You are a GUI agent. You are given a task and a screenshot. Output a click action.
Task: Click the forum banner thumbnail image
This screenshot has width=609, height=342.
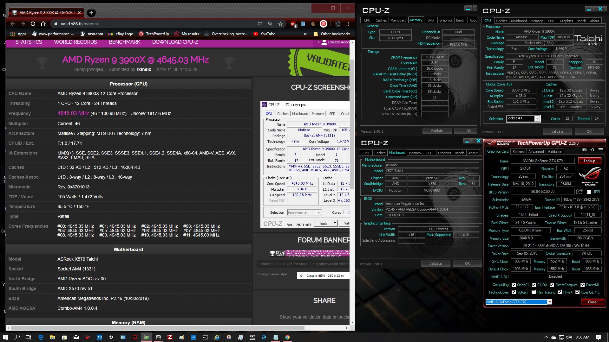pos(309,253)
